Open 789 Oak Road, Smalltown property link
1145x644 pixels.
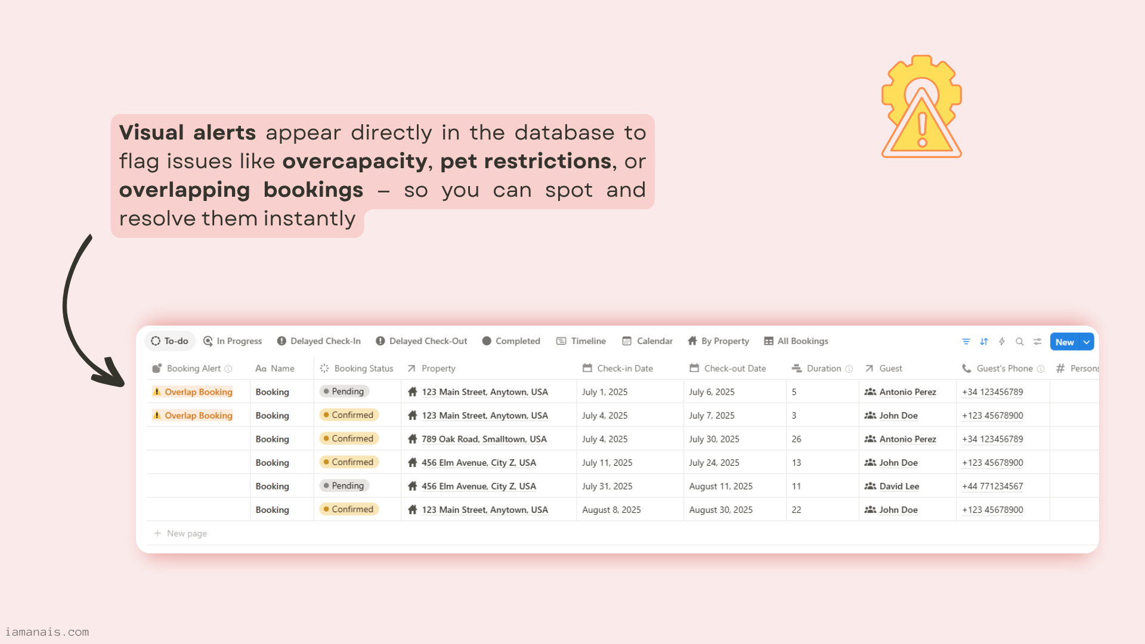click(484, 439)
